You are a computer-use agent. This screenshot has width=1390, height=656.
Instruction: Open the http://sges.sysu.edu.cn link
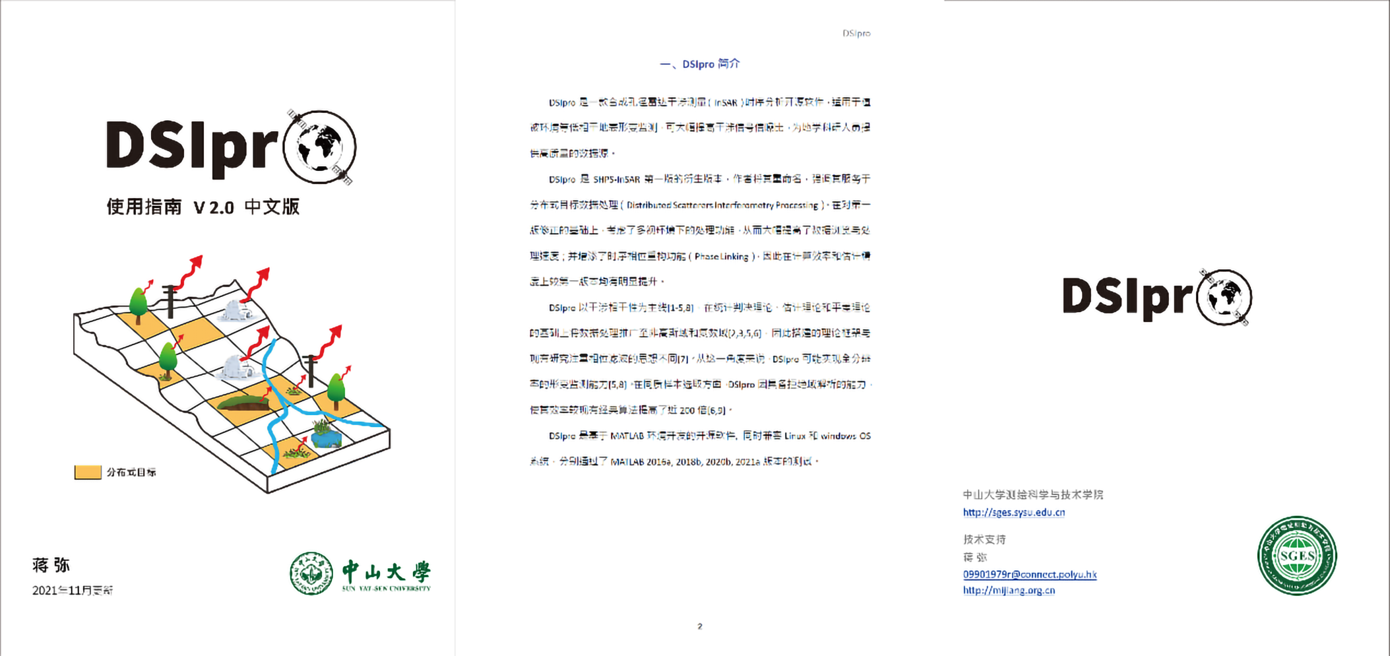point(1013,512)
